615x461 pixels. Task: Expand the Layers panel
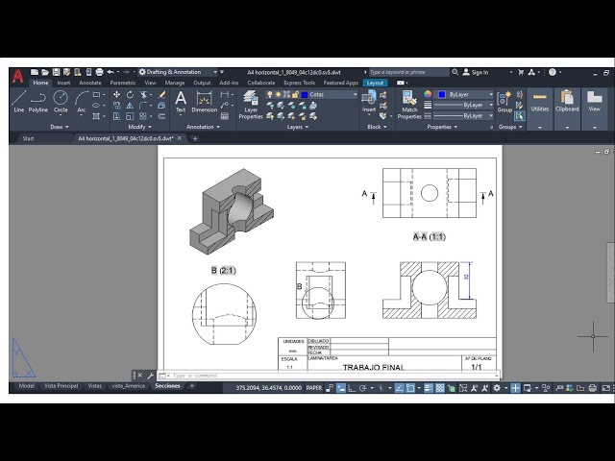coord(298,127)
